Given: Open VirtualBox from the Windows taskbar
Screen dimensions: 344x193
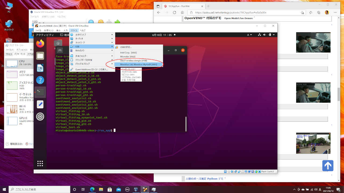Looking at the screenshot, I should coord(136,189).
